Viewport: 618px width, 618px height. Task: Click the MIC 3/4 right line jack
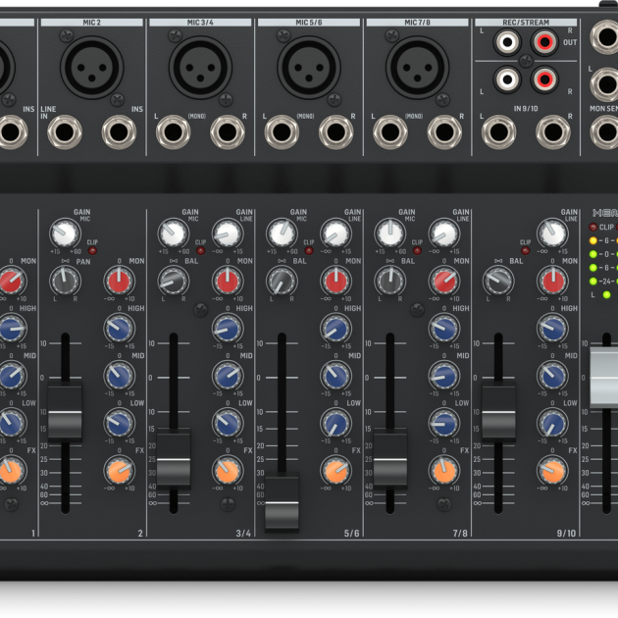(x=228, y=132)
